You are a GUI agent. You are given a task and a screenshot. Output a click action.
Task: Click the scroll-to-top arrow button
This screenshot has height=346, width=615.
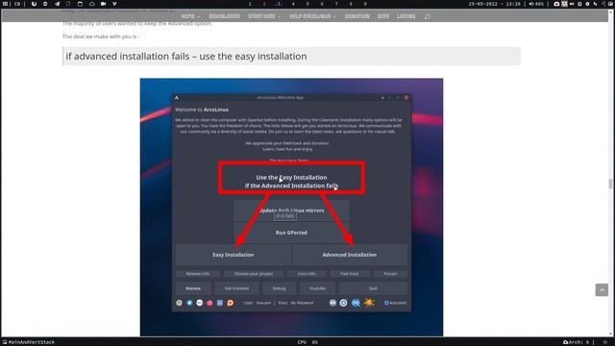point(602,290)
